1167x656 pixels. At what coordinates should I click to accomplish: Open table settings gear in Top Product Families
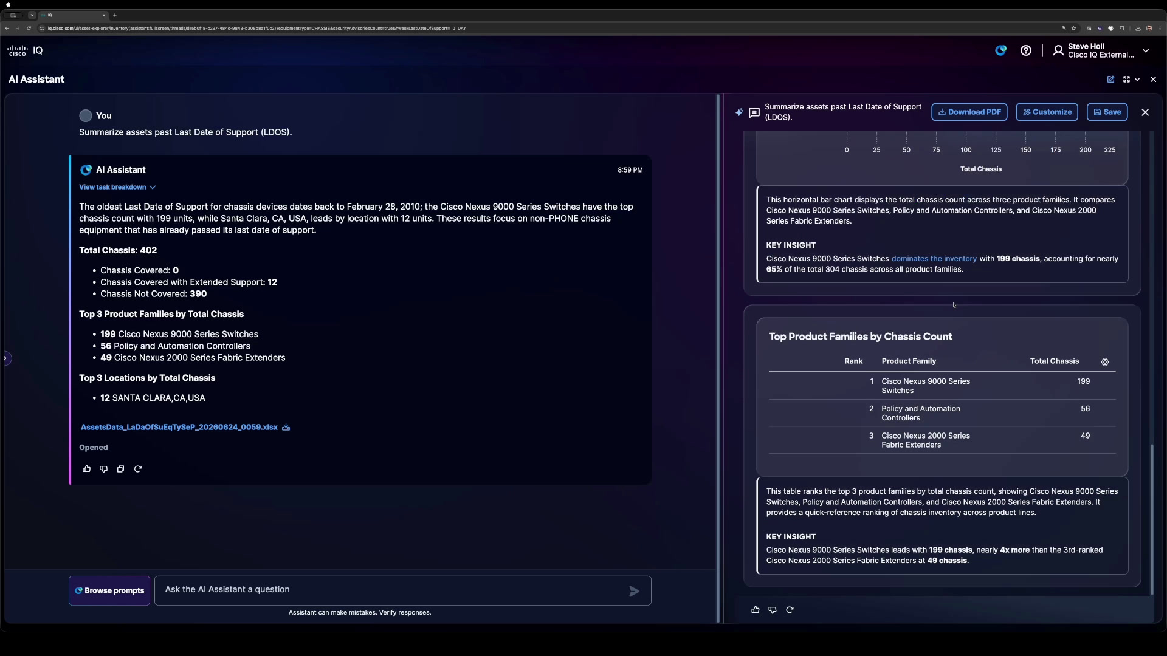pyautogui.click(x=1105, y=362)
